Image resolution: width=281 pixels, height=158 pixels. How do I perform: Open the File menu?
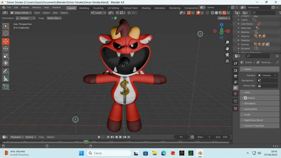9,7
